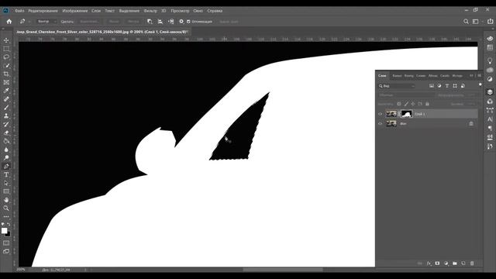Select the Rectangle shape tool
This screenshot has width=496, height=279.
pyautogui.click(x=6, y=191)
